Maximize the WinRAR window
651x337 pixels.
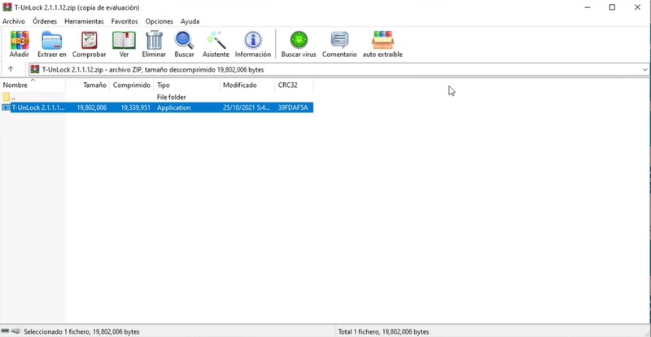613,7
